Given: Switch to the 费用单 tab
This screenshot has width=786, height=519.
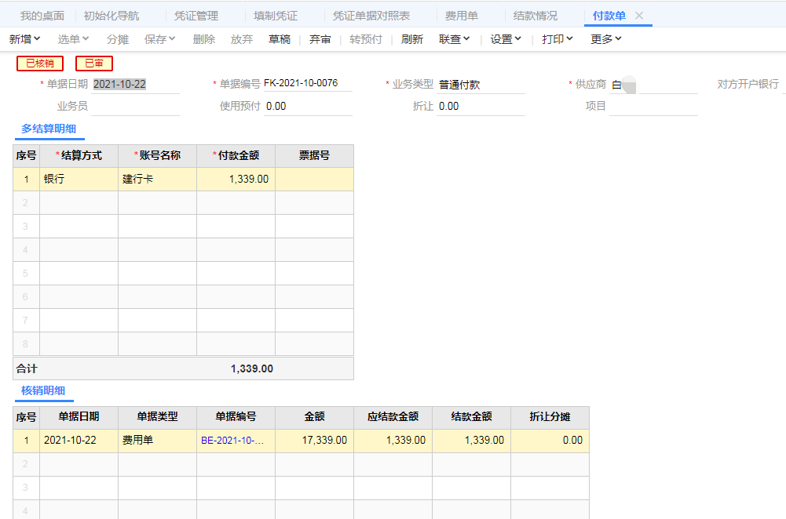Looking at the screenshot, I should (461, 16).
